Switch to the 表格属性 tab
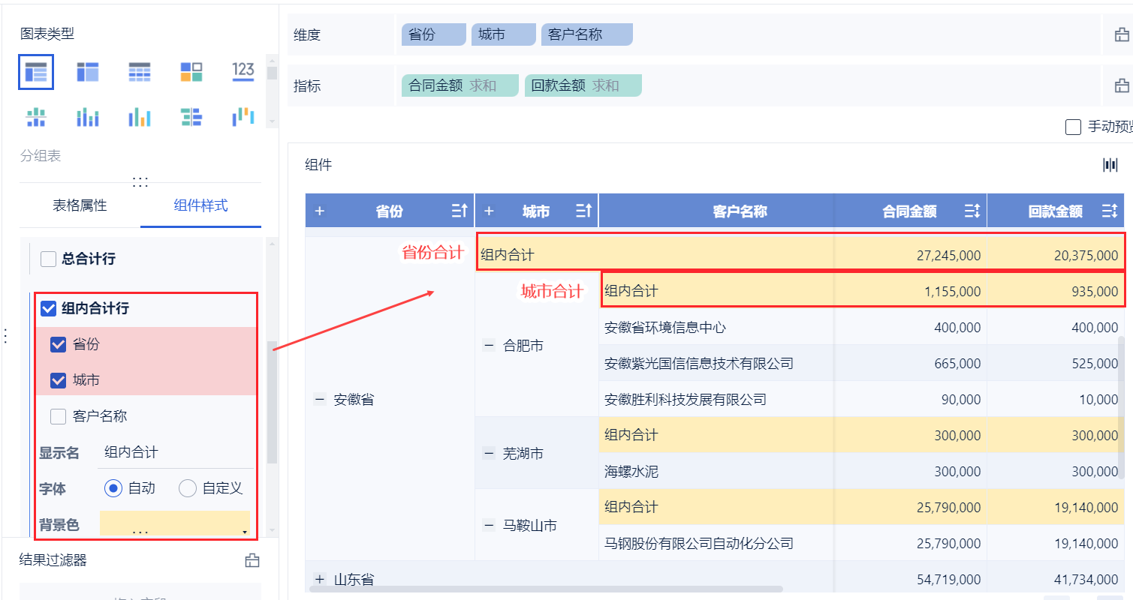Viewport: 1133px width, 600px height. (x=80, y=205)
